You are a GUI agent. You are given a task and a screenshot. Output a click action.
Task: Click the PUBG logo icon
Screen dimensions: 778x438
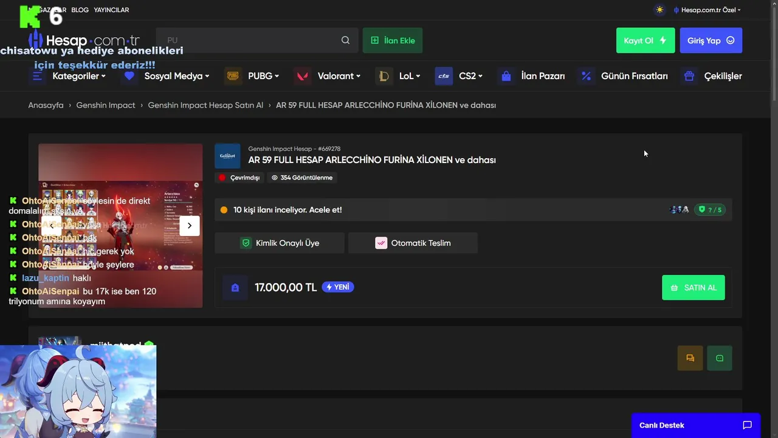coord(233,76)
